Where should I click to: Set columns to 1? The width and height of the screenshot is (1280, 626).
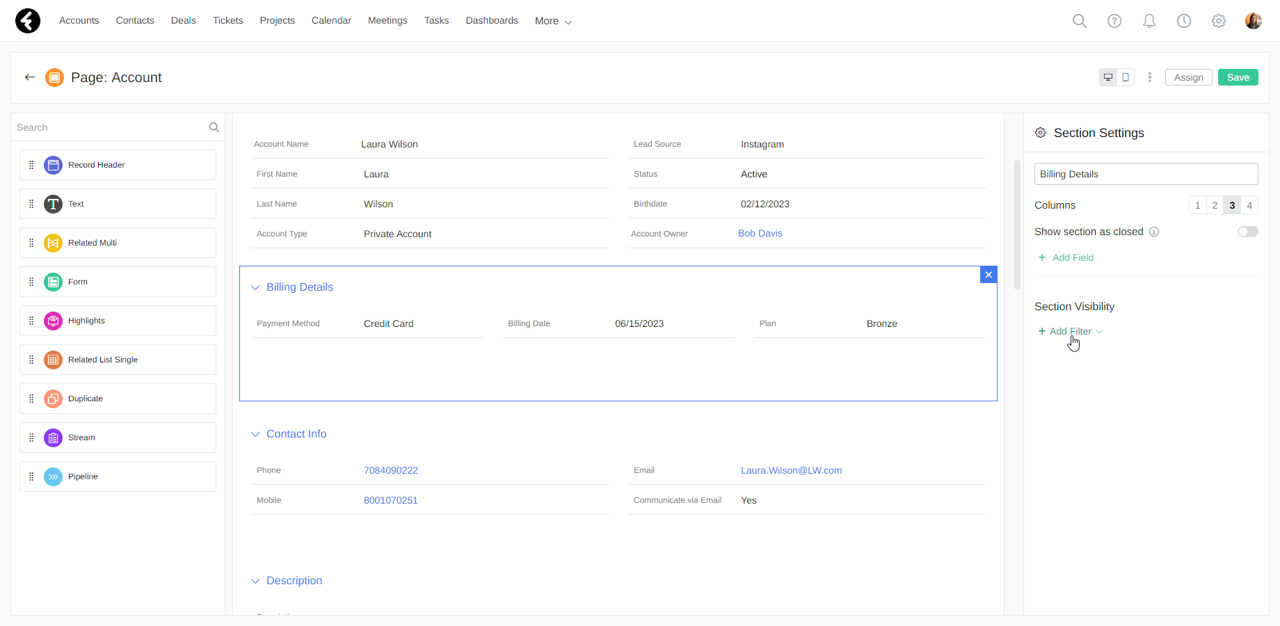coord(1197,205)
